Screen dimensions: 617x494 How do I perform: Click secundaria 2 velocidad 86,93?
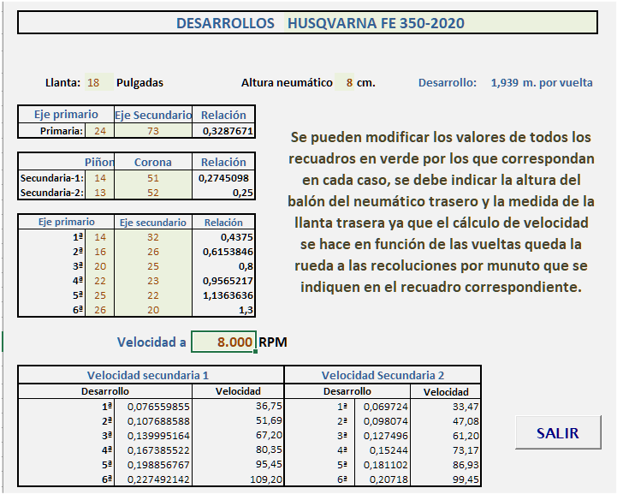[466, 465]
